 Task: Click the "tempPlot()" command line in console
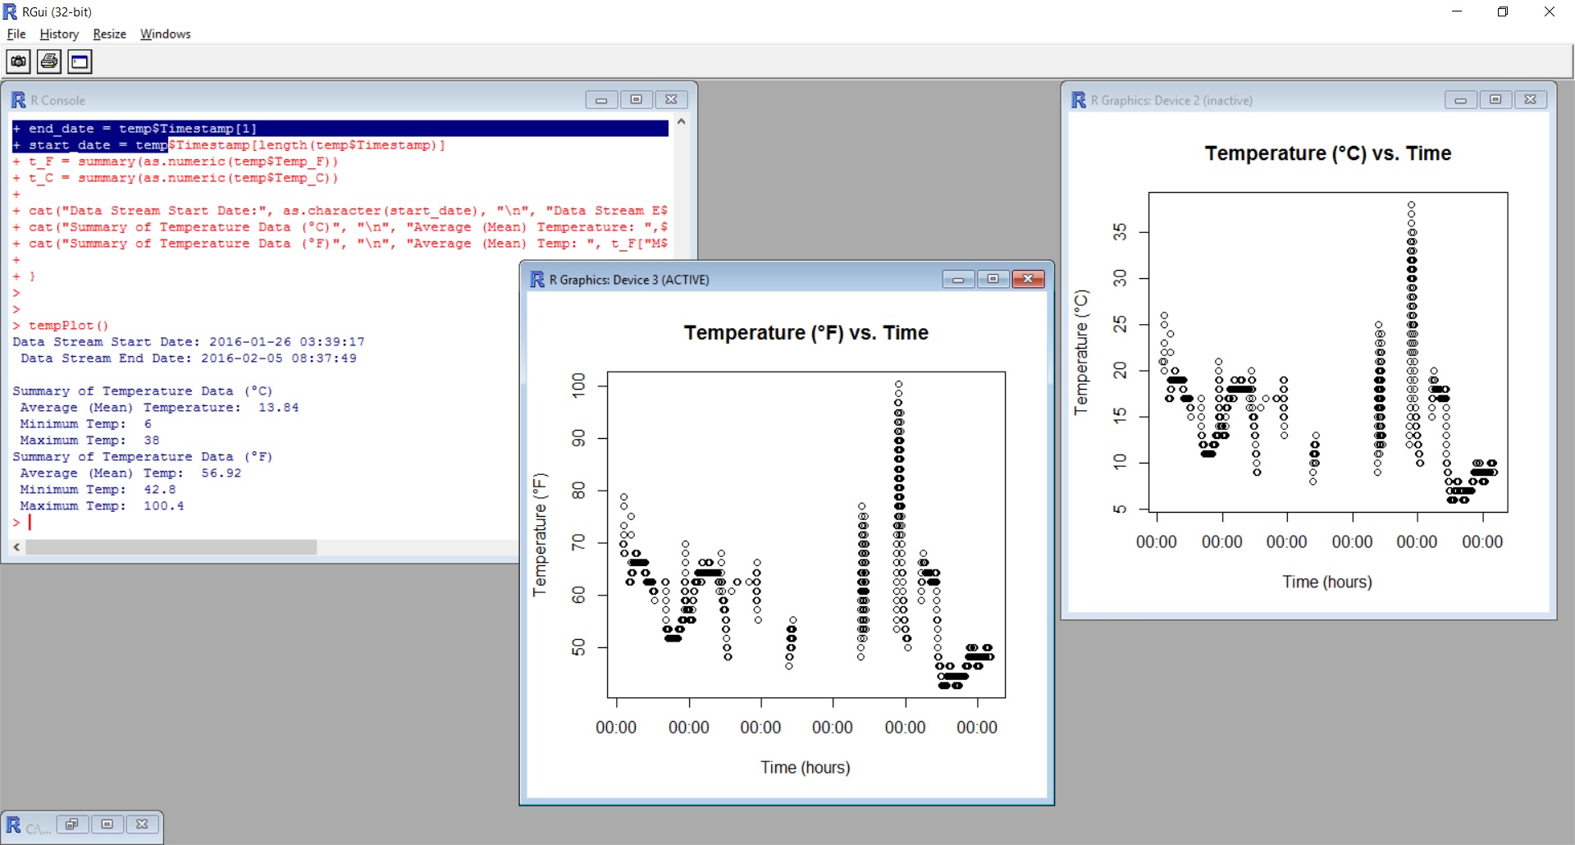tap(61, 326)
